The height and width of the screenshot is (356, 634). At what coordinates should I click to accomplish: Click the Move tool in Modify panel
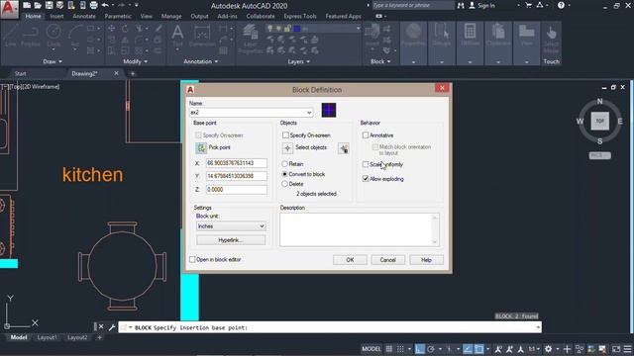(x=111, y=29)
